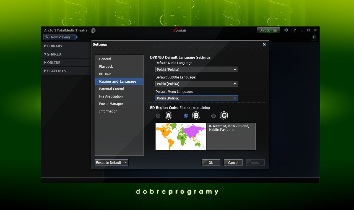Open help via question mark icon

pyautogui.click(x=295, y=30)
